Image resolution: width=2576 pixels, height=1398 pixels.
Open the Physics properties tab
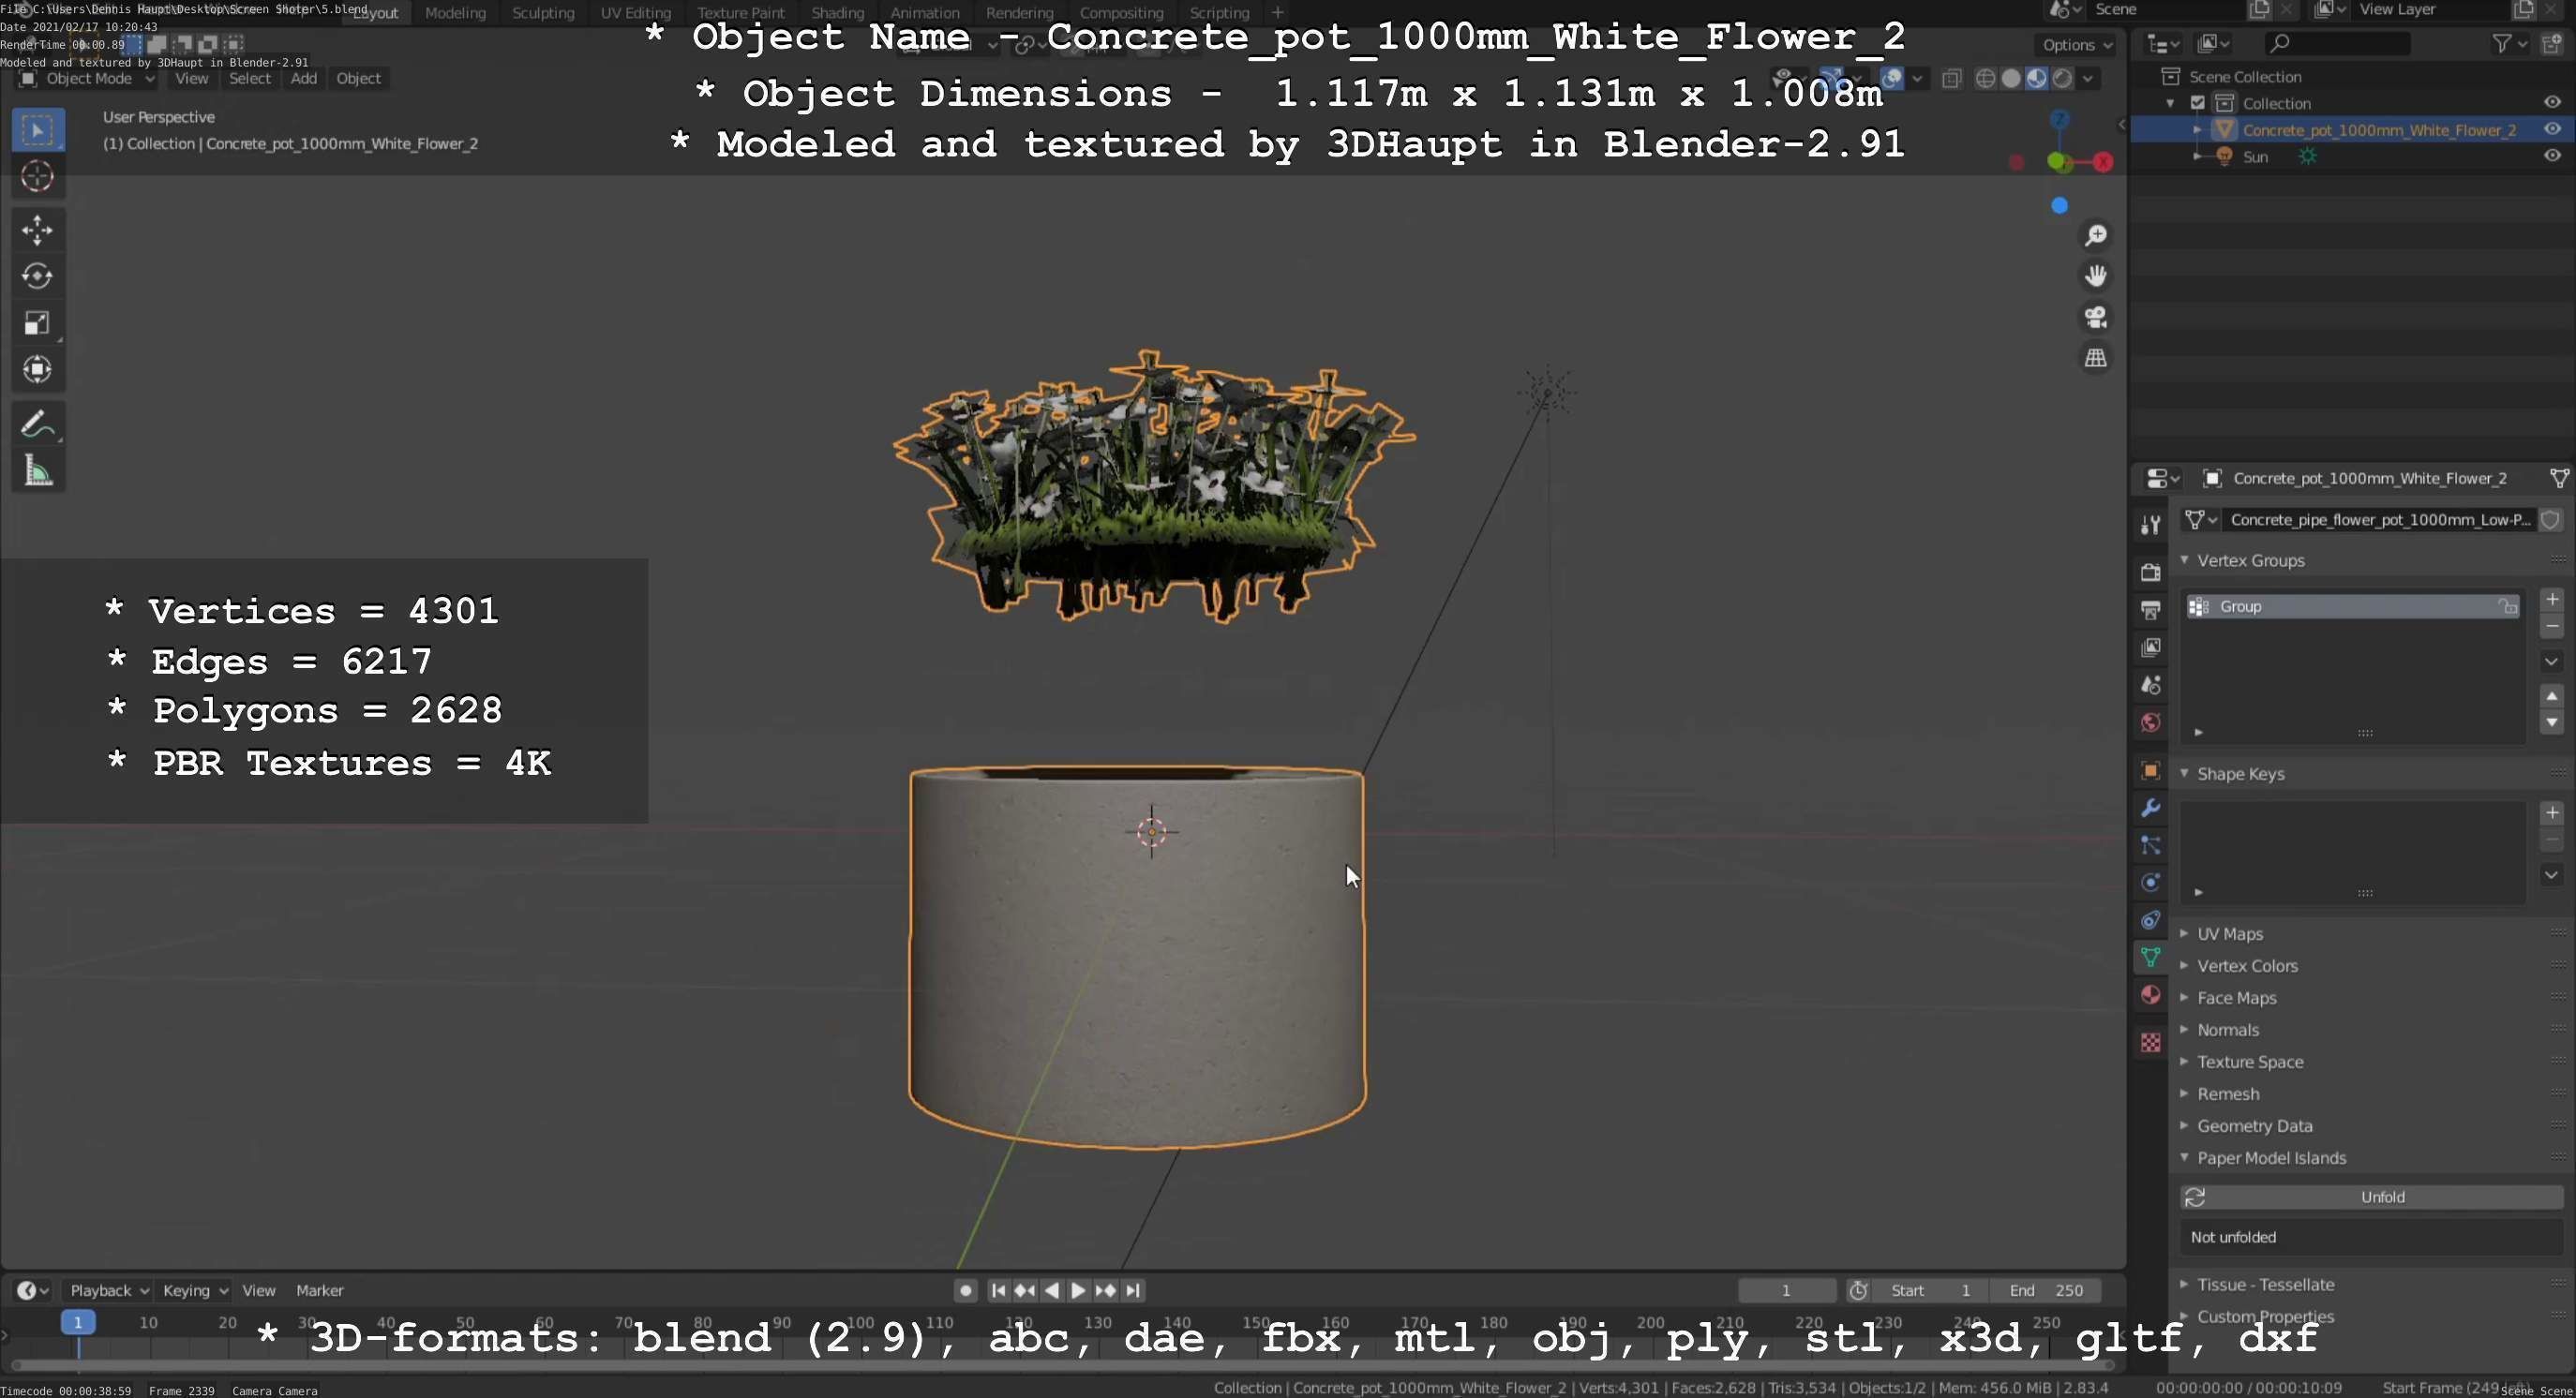tap(2150, 883)
